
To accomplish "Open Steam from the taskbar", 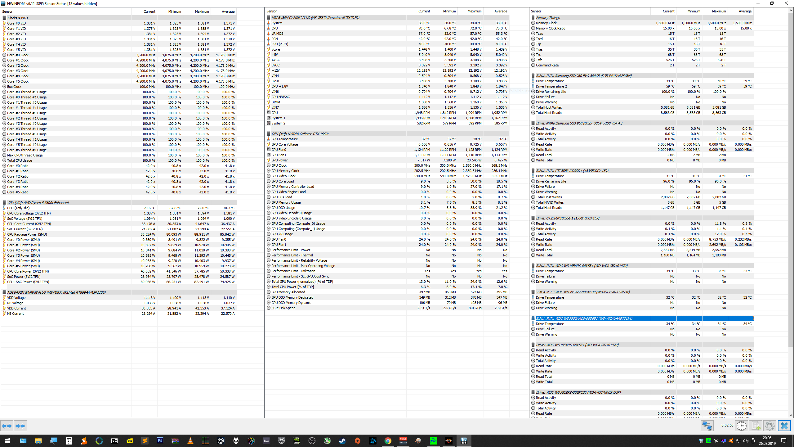I will coord(342,440).
